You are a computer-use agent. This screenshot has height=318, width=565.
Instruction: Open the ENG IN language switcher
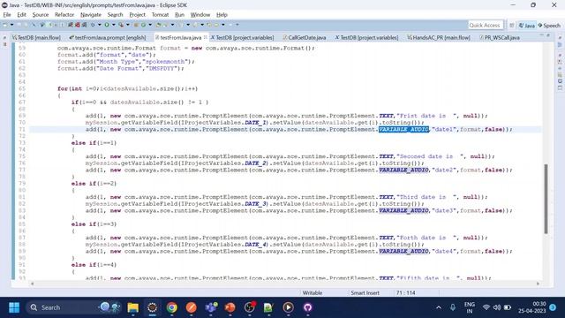click(469, 307)
